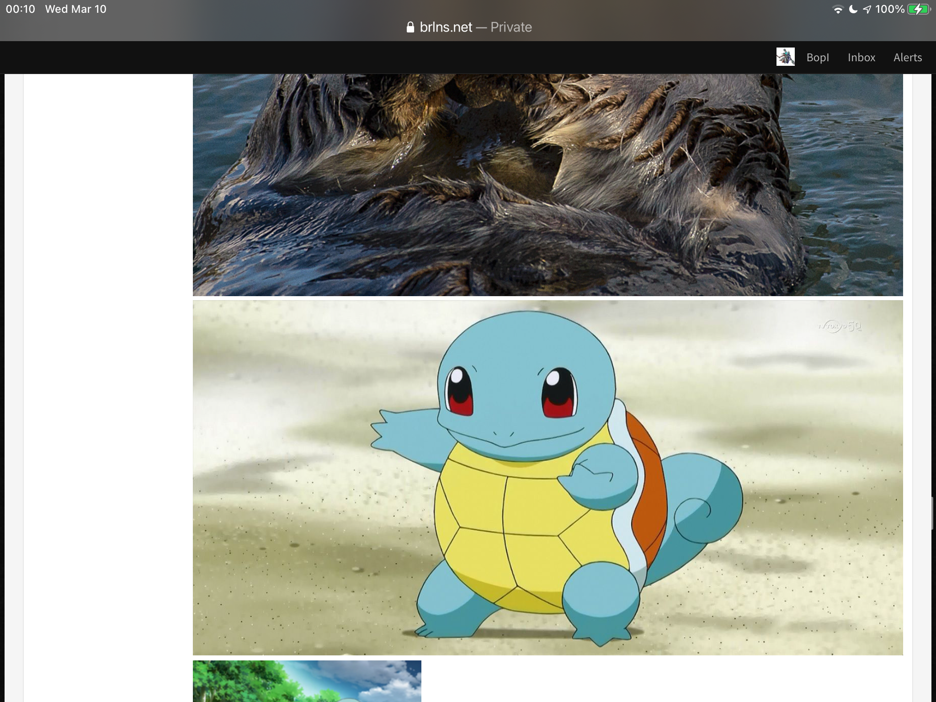
Task: Tap the 100% battery percentage text
Action: (889, 10)
